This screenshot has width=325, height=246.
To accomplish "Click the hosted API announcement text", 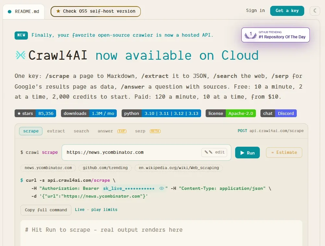I will tap(122, 35).
